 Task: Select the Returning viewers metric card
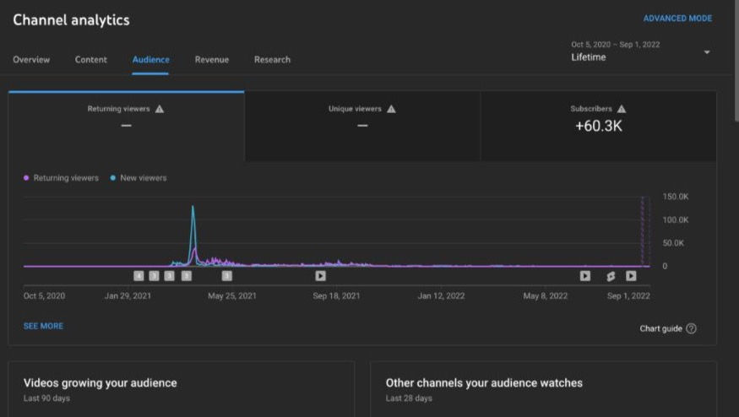pos(127,127)
